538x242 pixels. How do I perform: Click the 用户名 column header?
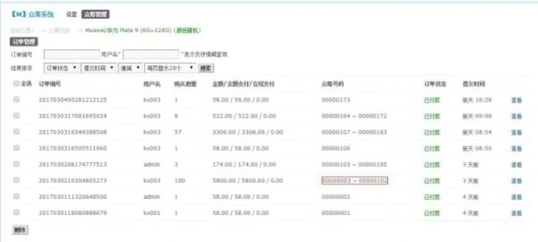coord(152,84)
